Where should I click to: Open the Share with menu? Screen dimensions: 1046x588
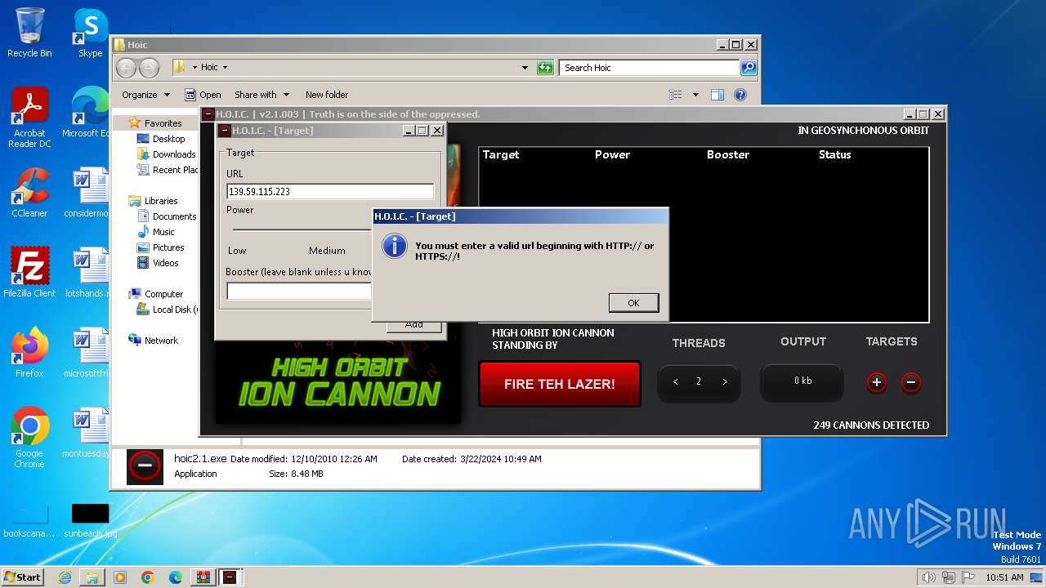coord(261,95)
